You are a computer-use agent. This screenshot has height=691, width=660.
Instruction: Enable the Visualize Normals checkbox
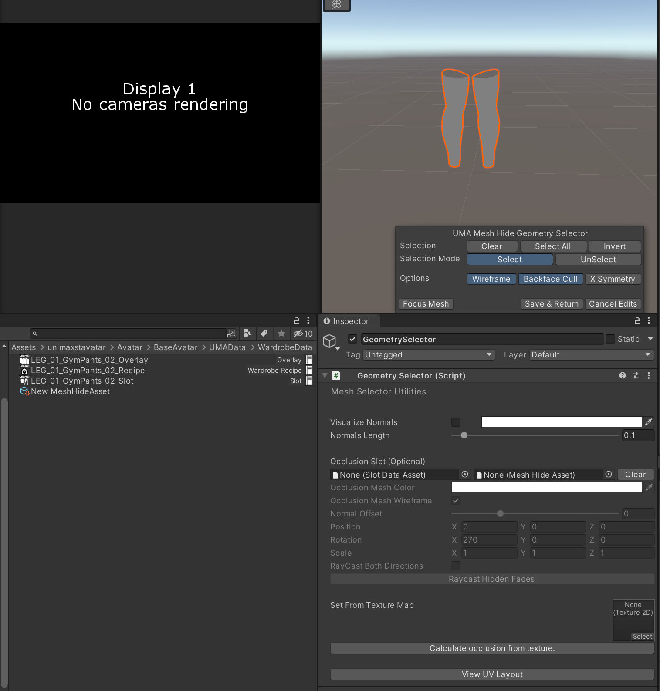(456, 422)
